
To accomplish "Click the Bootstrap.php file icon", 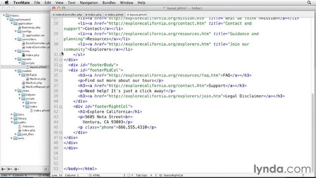I will [x=20, y=28].
